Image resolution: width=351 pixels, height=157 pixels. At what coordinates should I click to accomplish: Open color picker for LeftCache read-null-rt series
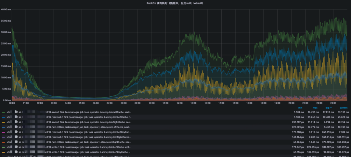click(3, 117)
